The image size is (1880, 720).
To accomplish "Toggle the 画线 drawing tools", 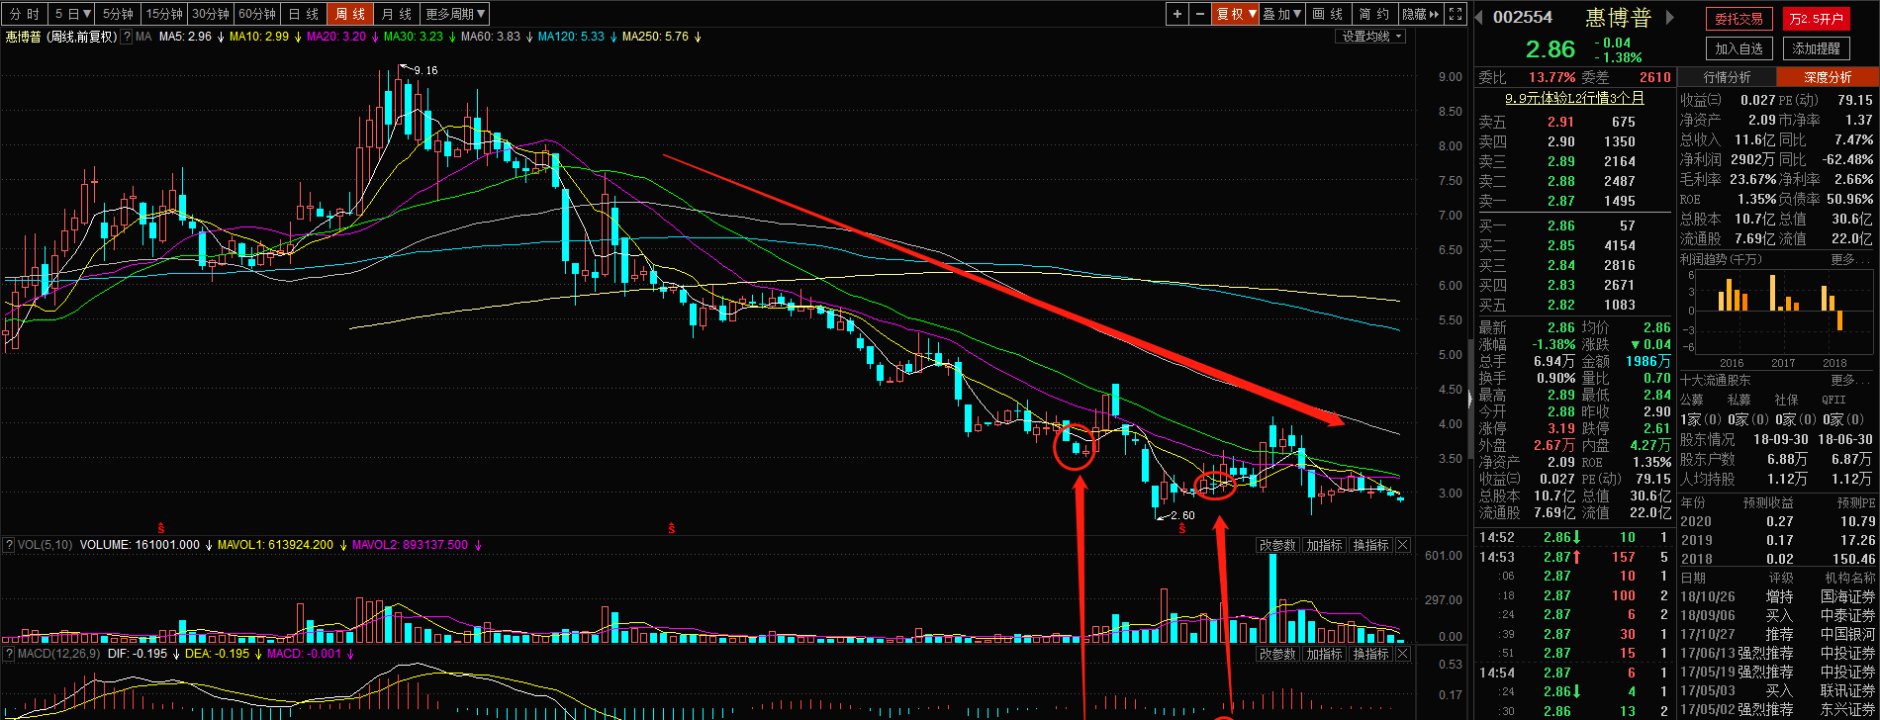I will coord(1328,14).
